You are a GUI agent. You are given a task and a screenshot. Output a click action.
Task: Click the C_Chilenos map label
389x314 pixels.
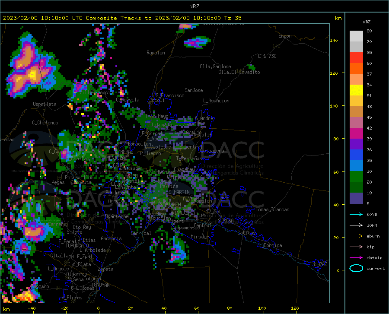45,123
